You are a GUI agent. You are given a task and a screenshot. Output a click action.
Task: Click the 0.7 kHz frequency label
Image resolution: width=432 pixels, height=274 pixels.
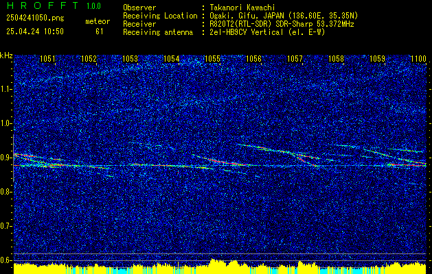tap(6, 226)
